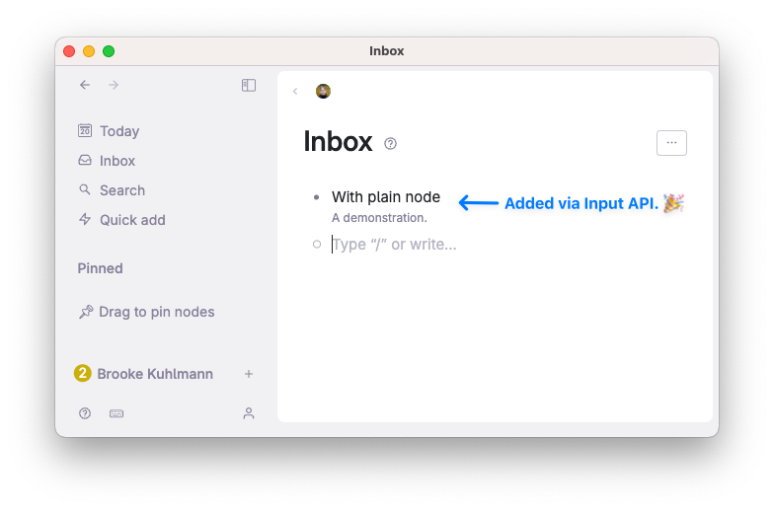Click the Search magnifier icon
Screen dimensions: 774x510
point(85,189)
